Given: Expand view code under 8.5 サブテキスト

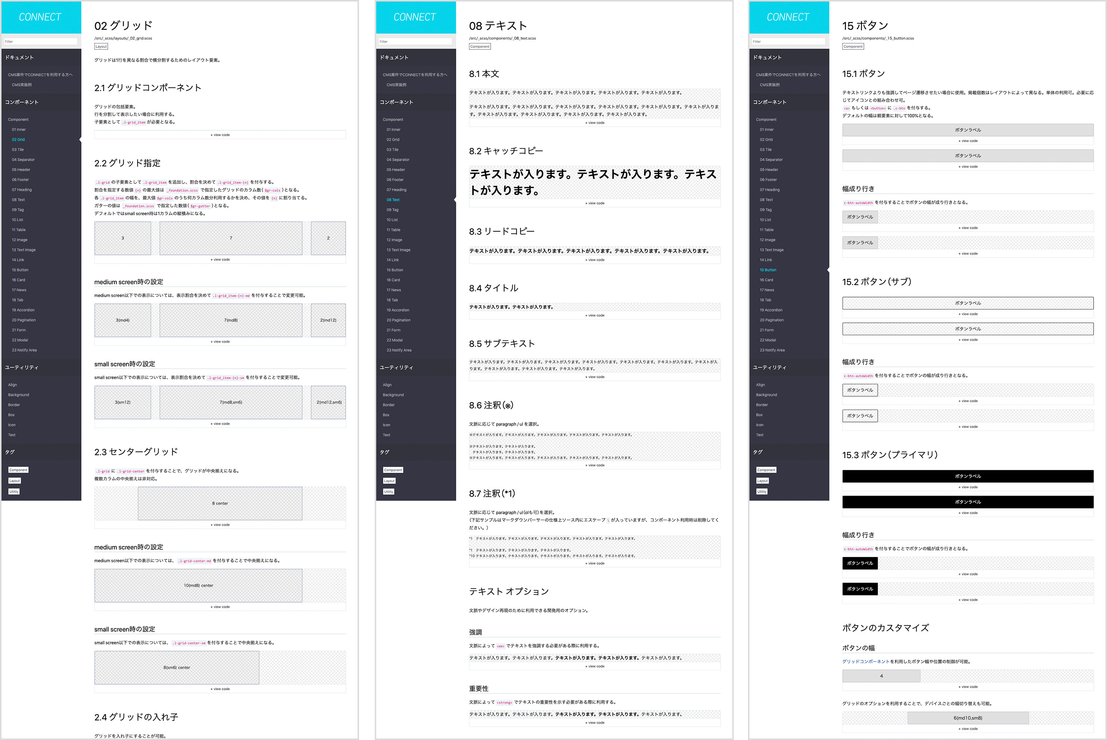Looking at the screenshot, I should pyautogui.click(x=595, y=377).
